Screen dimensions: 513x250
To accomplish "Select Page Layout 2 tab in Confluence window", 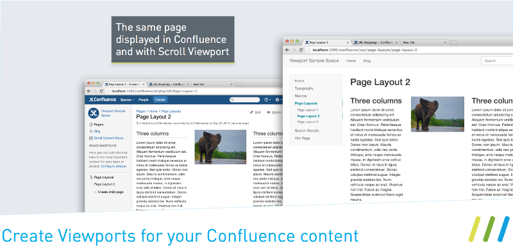I will (124, 84).
